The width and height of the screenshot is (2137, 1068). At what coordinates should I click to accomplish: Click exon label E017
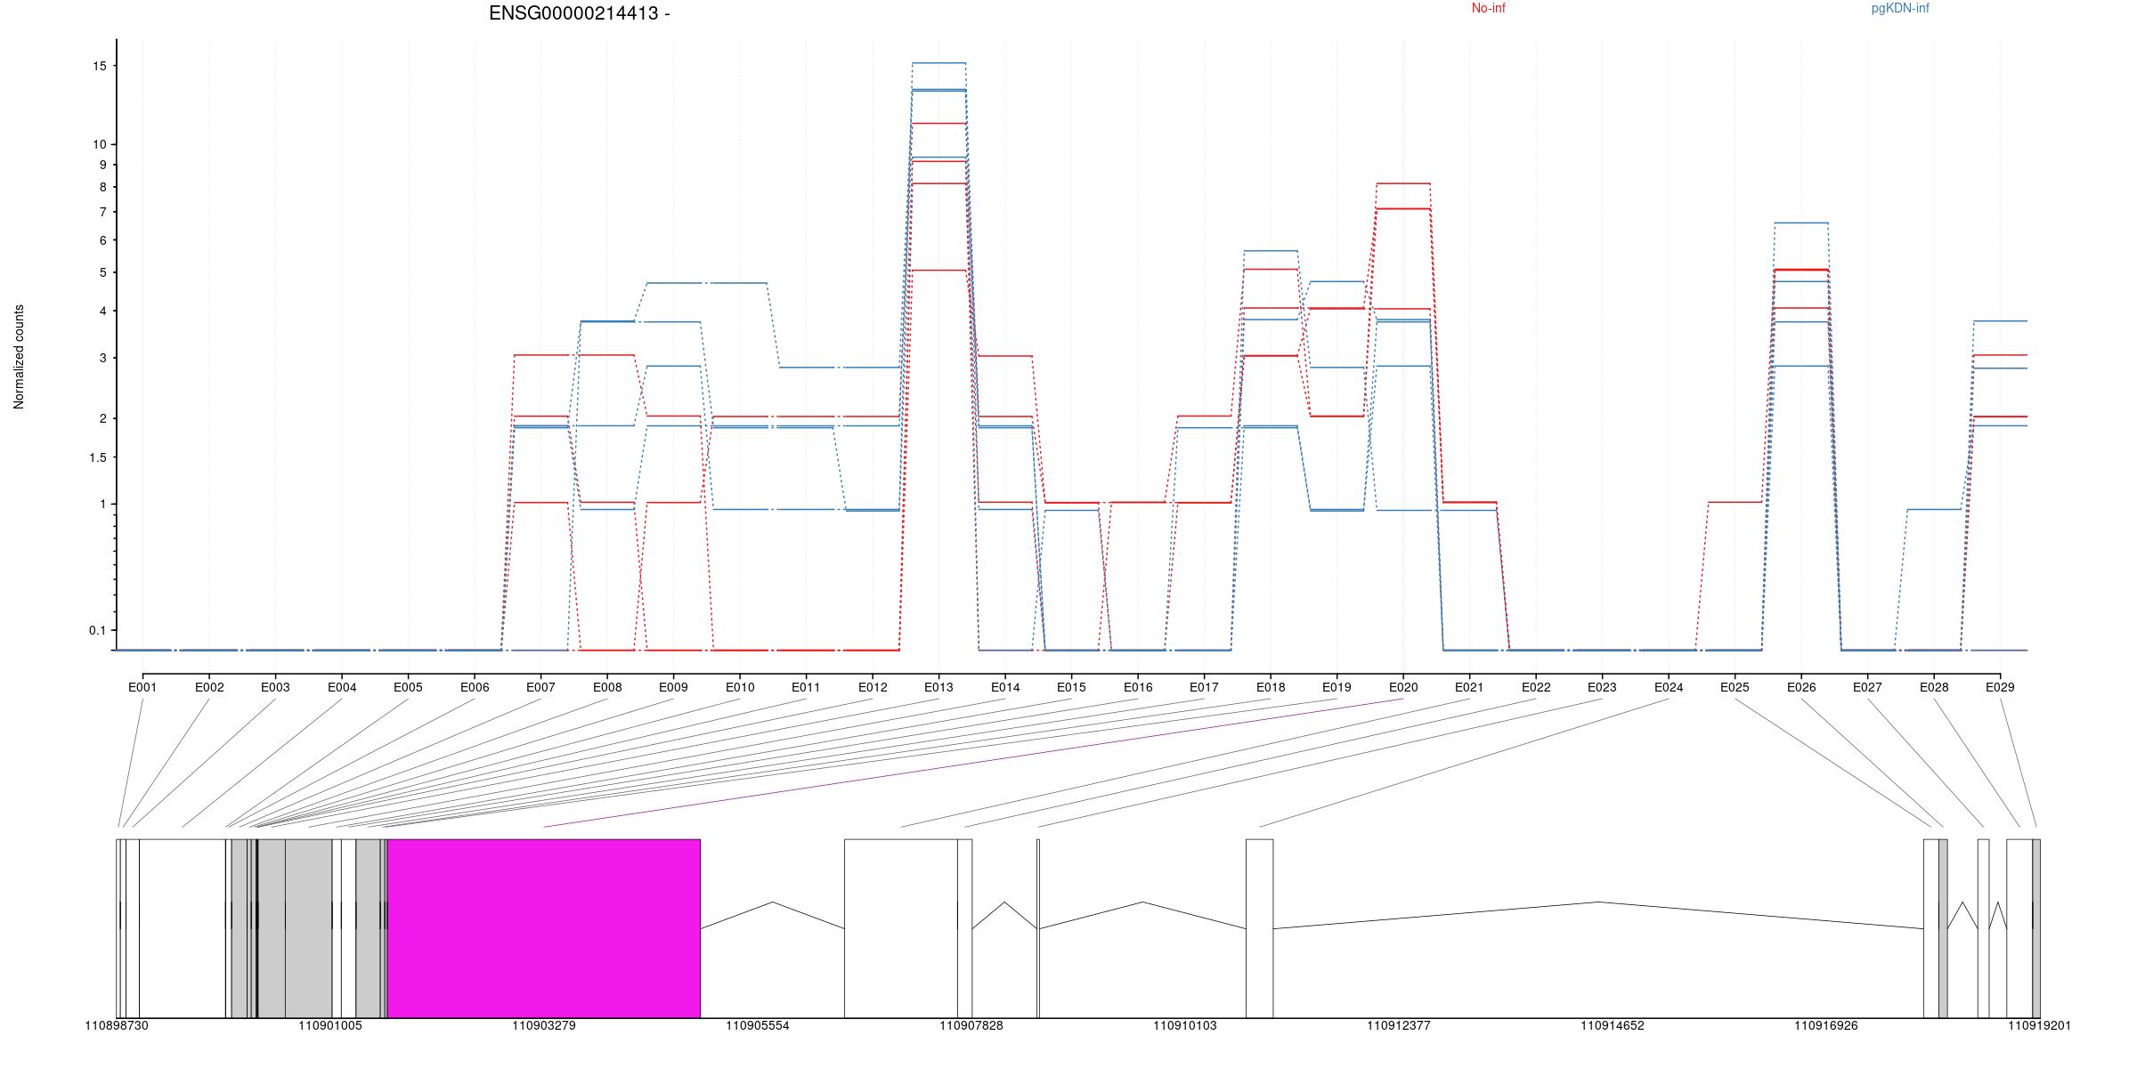(1204, 687)
